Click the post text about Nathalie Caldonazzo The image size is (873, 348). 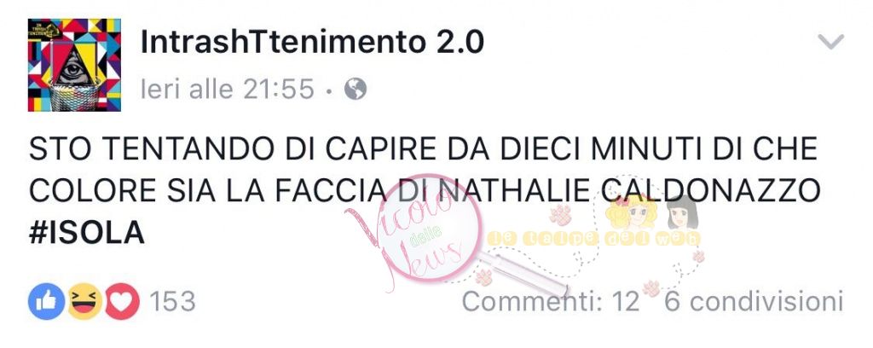pos(425,191)
